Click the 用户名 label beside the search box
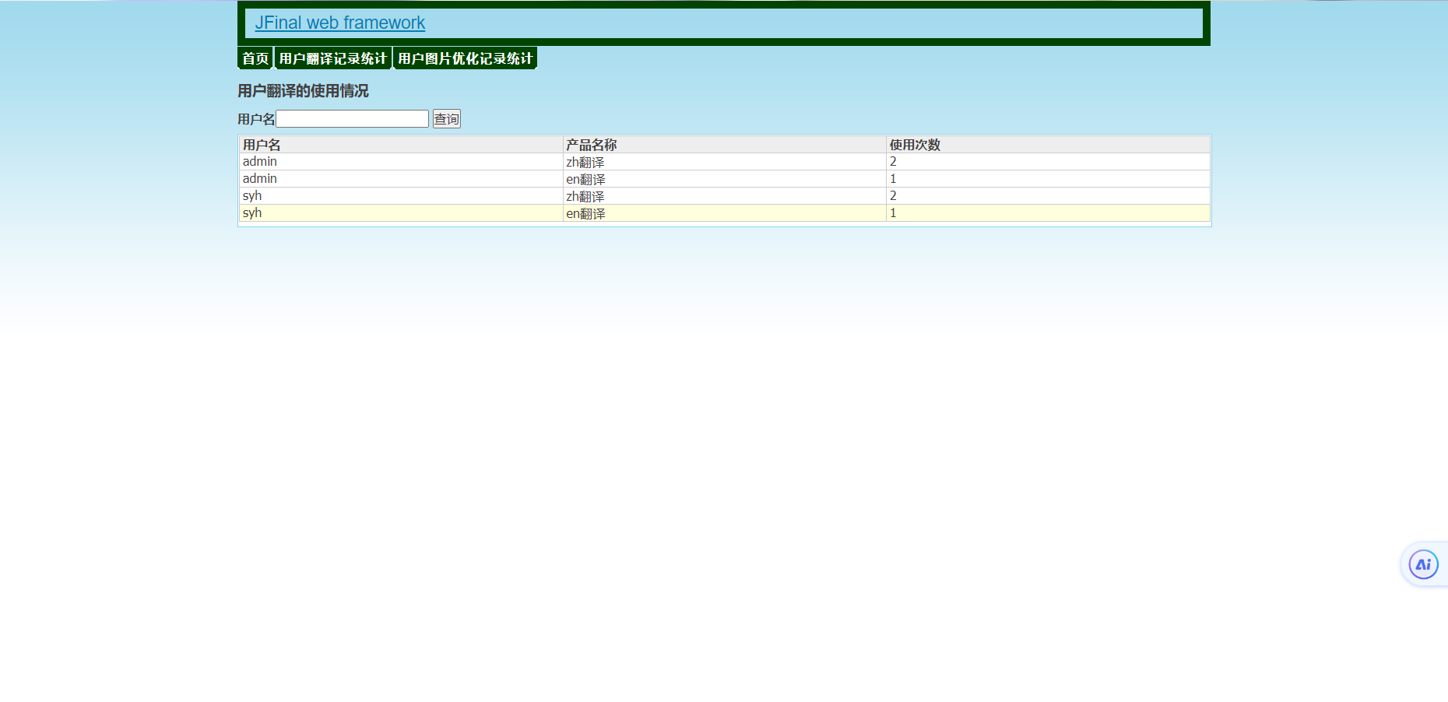 [256, 119]
